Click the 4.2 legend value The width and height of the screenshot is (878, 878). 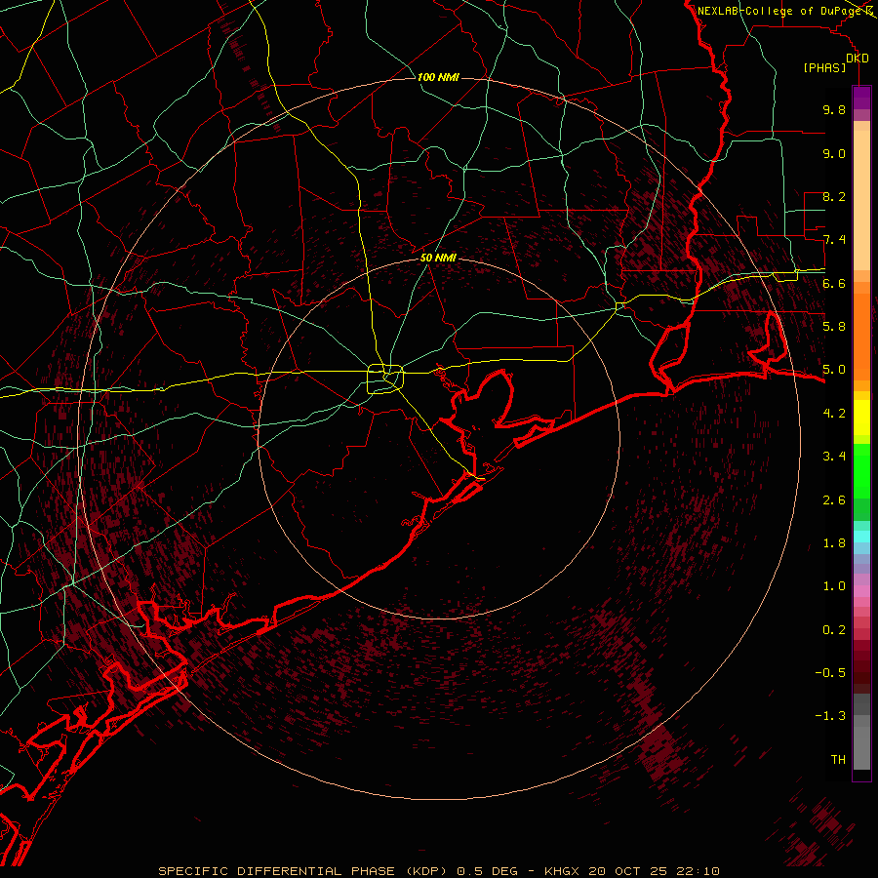point(834,414)
